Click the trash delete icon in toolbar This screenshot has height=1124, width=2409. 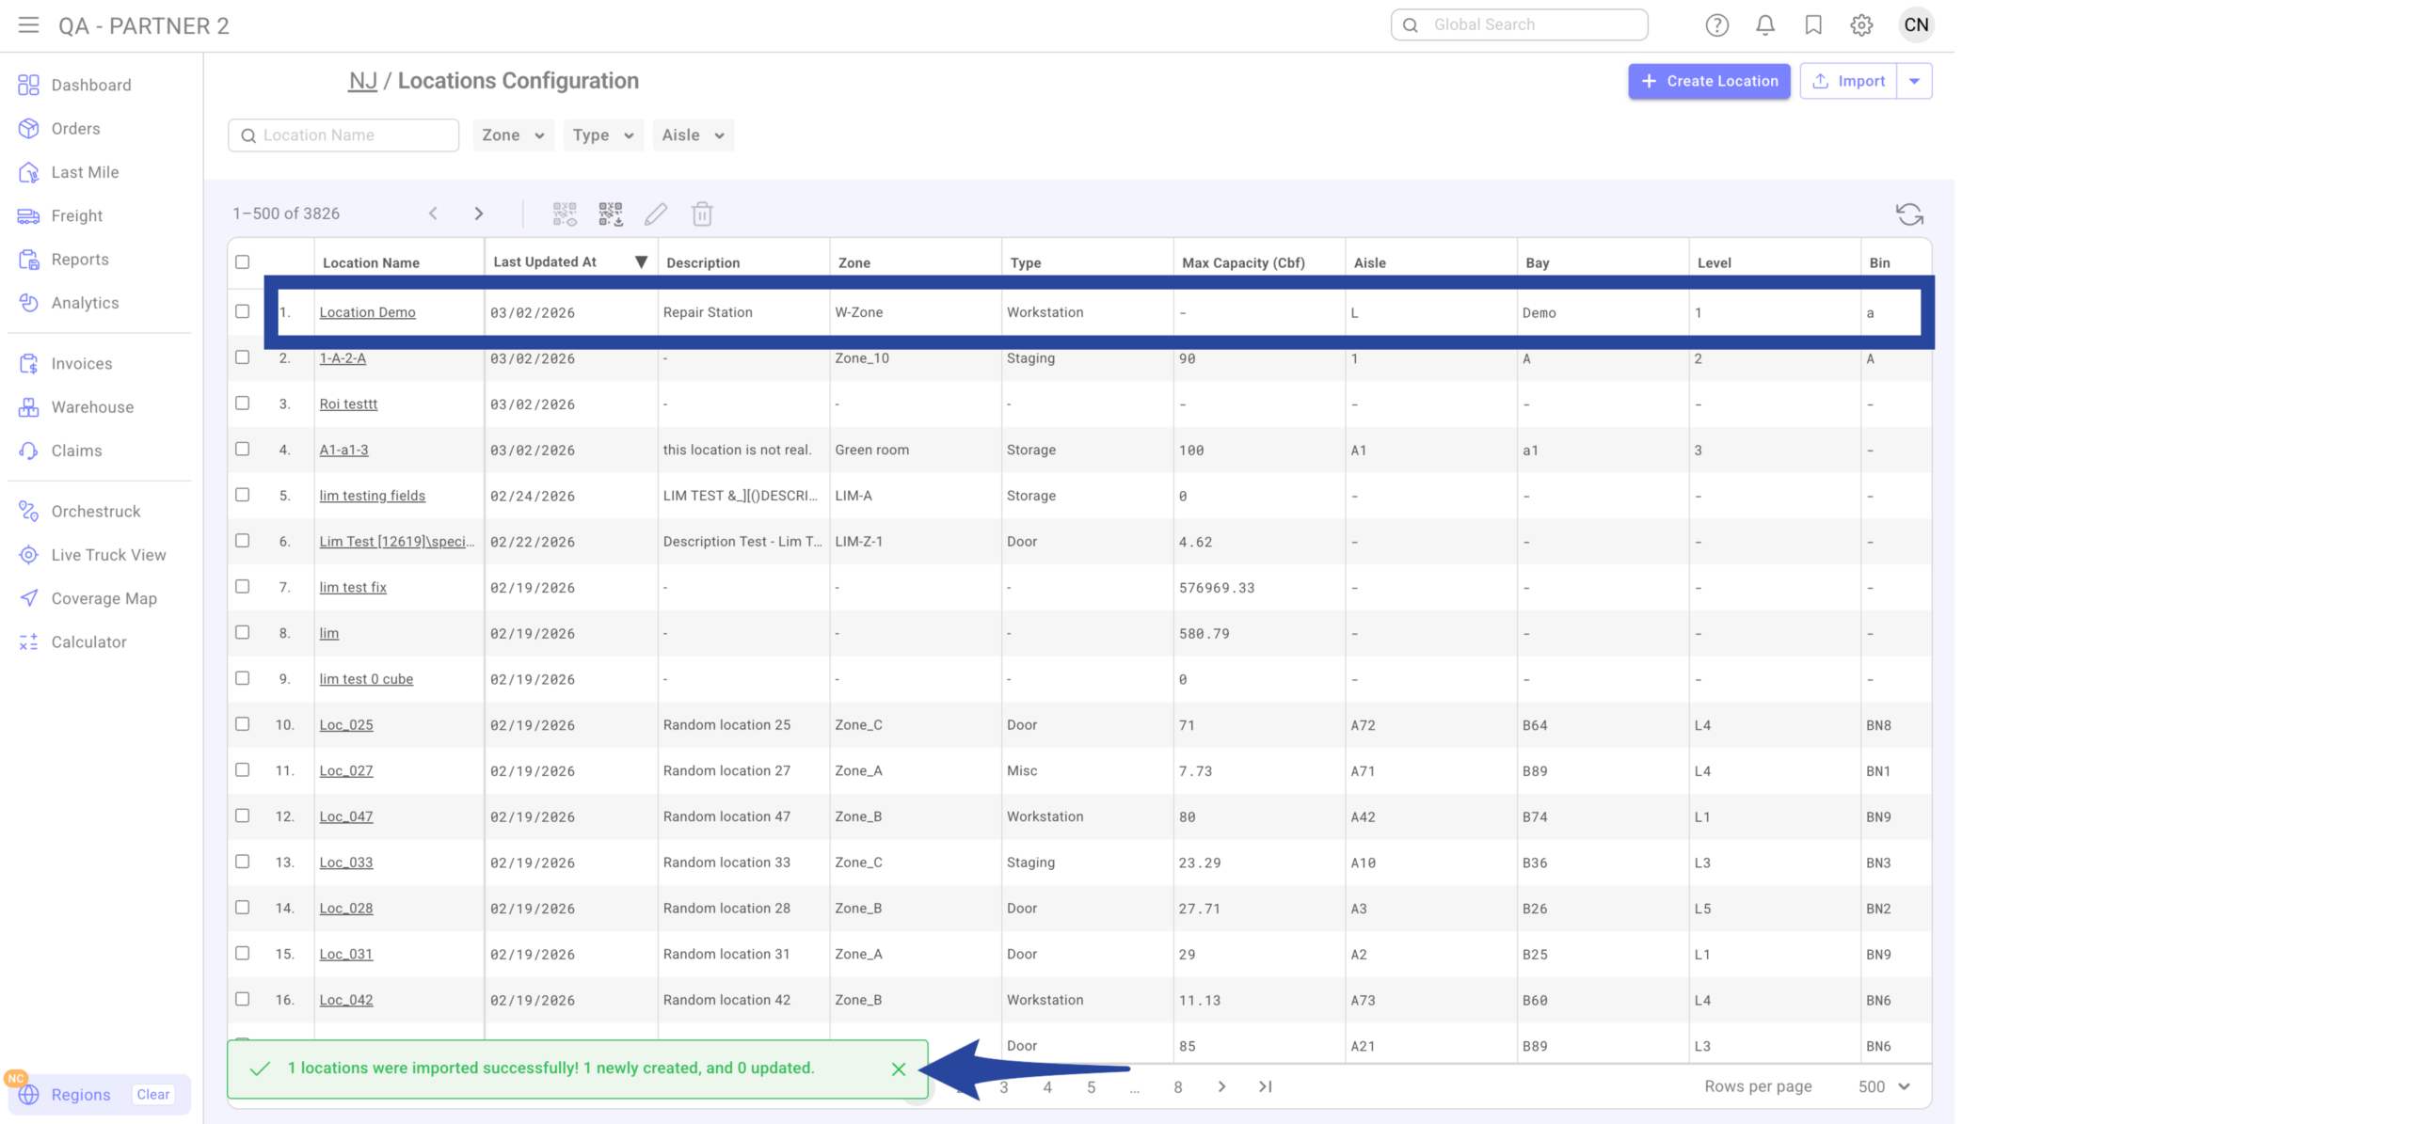[x=701, y=214]
